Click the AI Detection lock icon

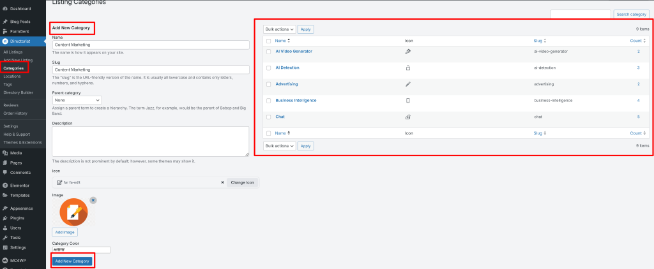[407, 68]
